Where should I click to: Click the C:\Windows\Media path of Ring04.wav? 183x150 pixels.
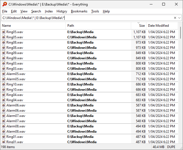coord(82,100)
